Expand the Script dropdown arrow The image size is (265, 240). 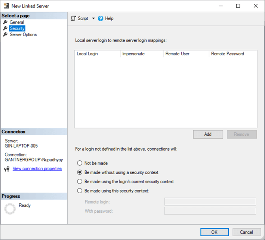[93, 18]
